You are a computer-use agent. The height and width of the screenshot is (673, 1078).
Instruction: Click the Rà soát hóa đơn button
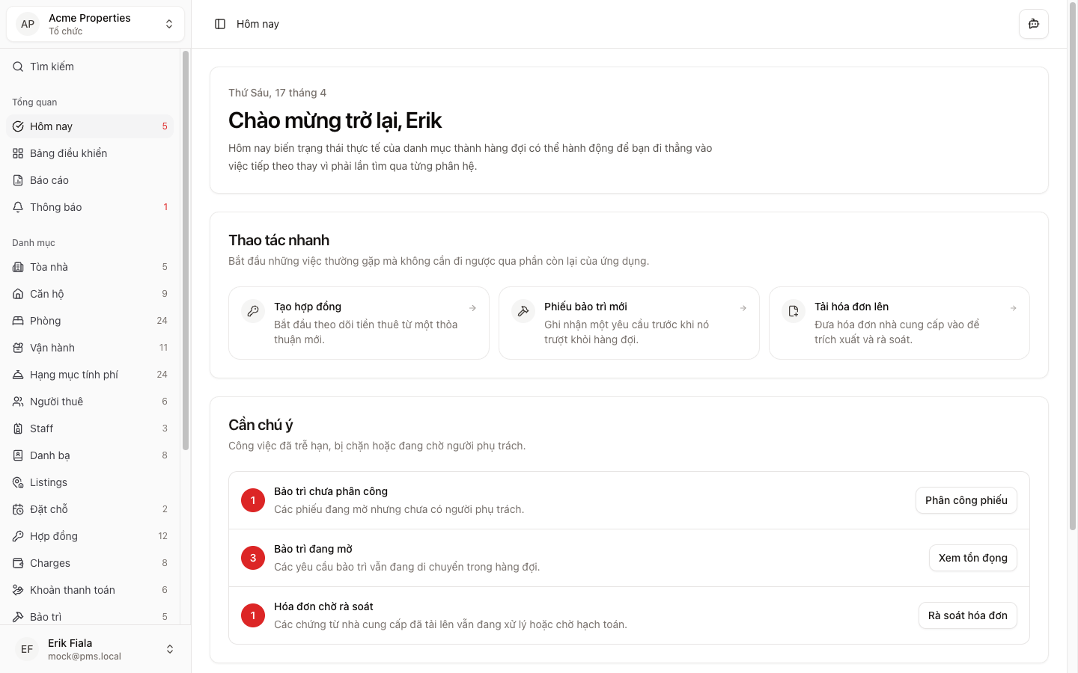967,615
